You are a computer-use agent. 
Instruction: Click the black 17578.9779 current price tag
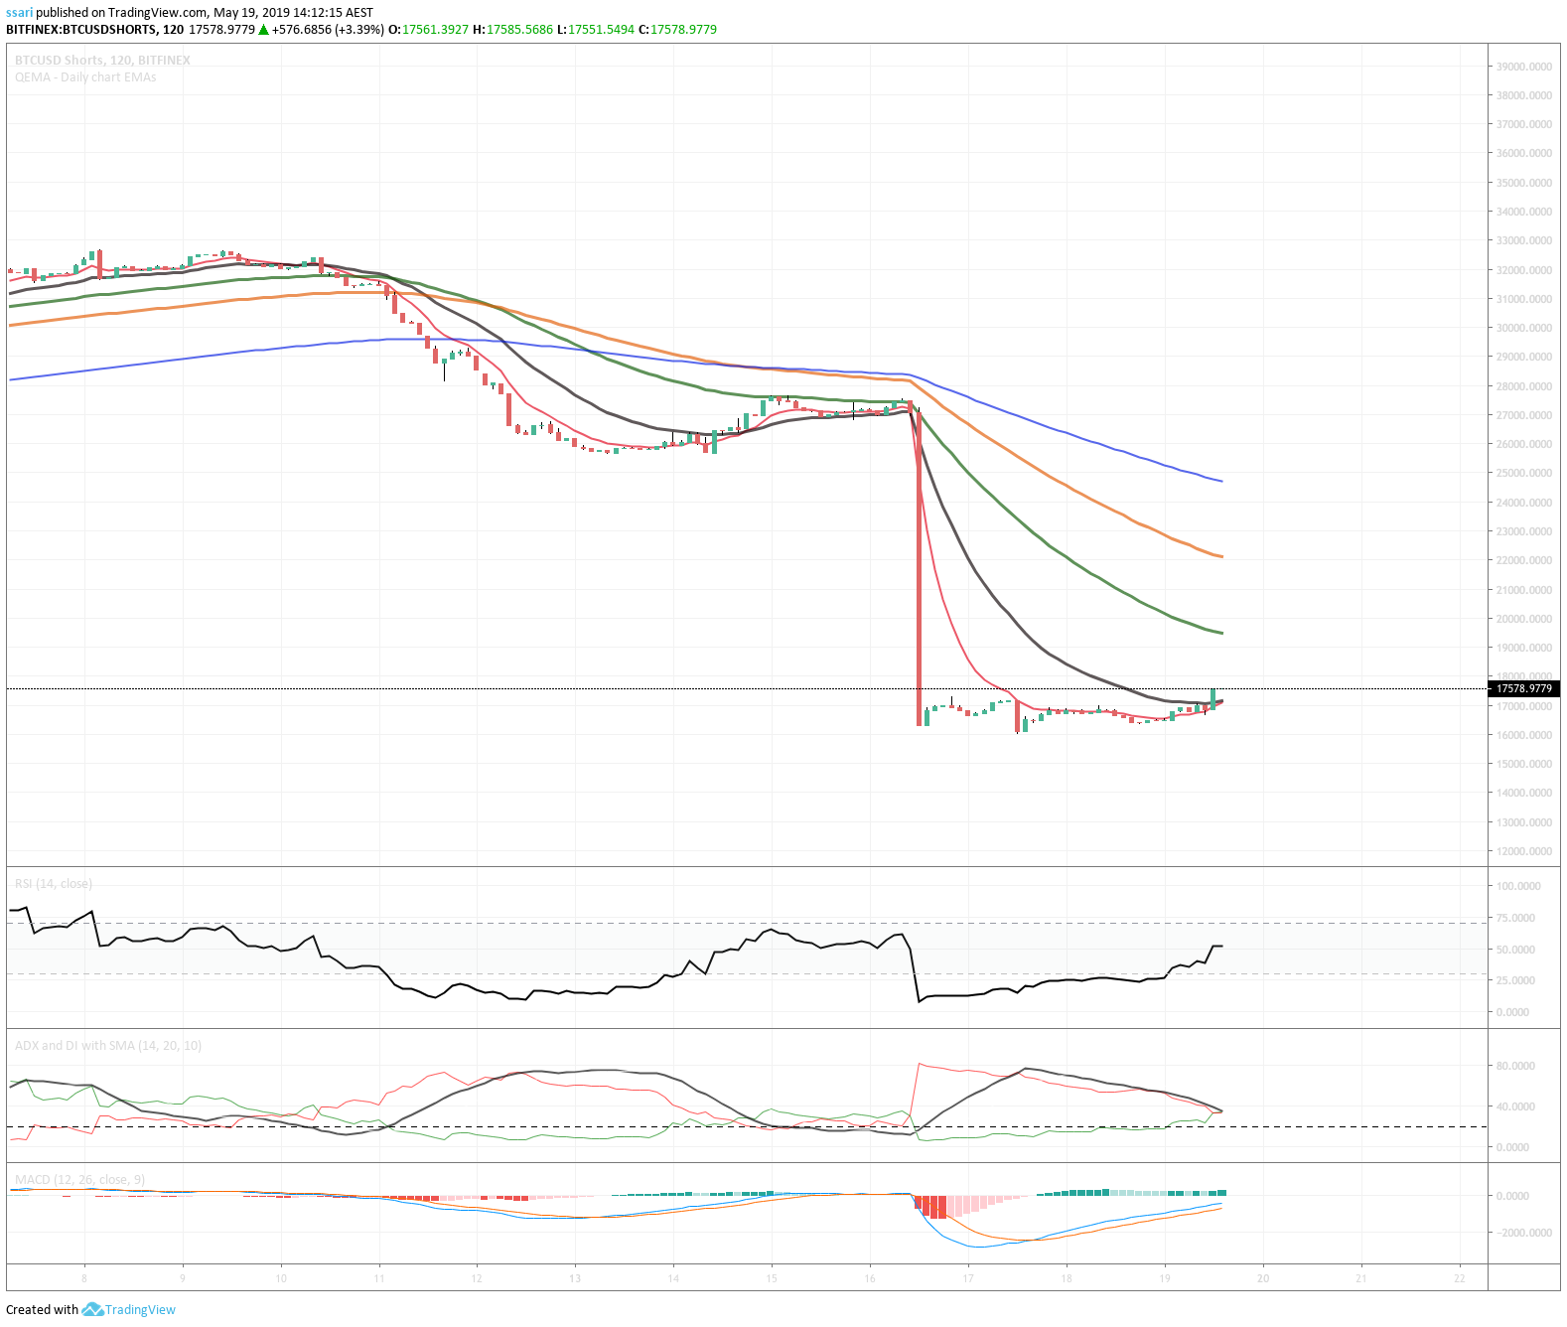(x=1524, y=688)
